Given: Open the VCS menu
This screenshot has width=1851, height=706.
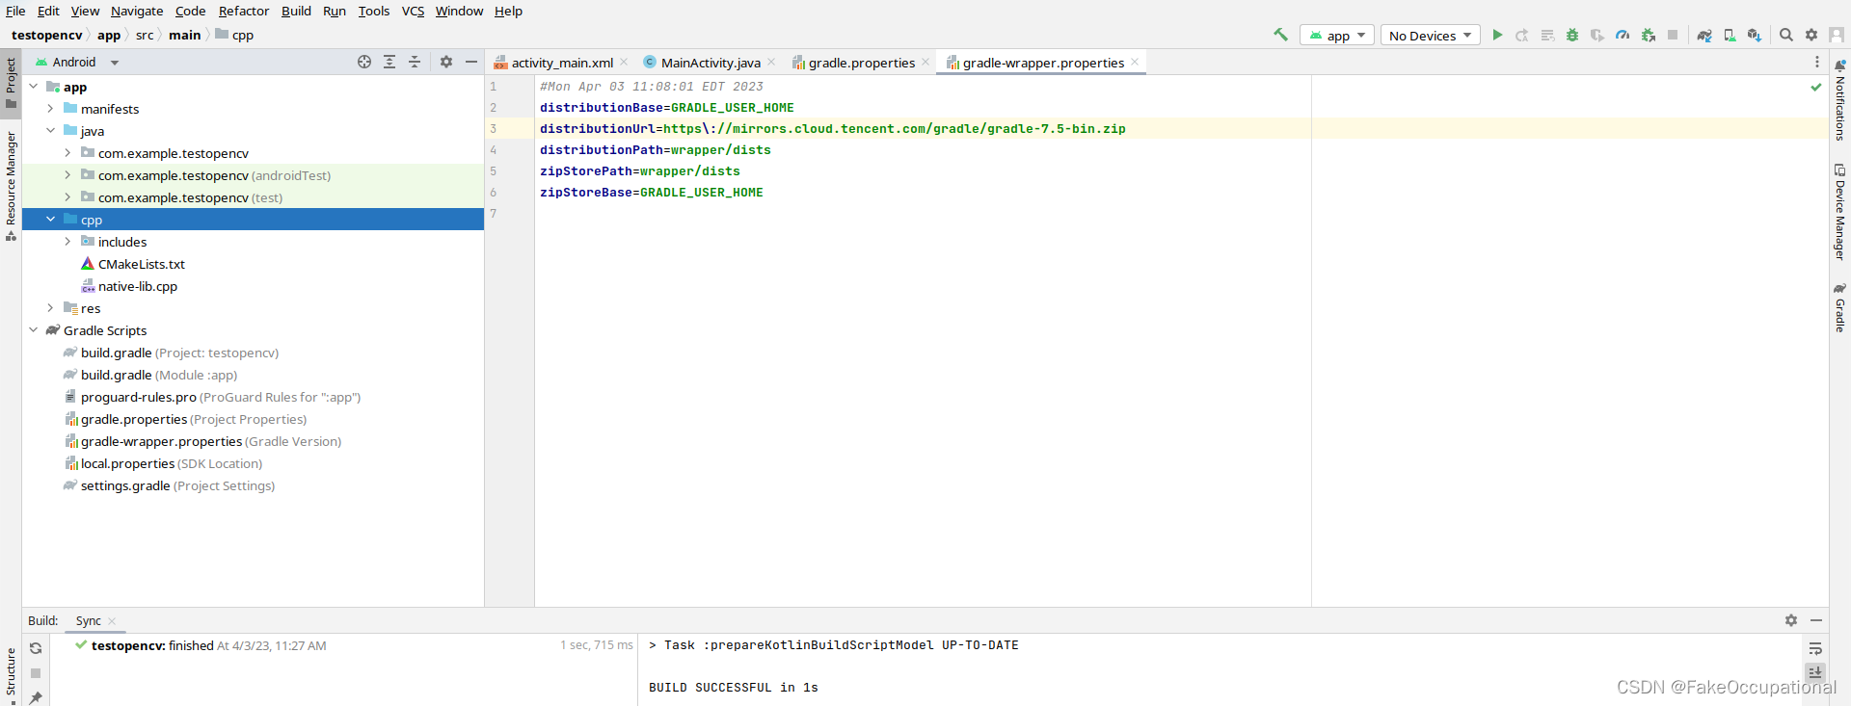Looking at the screenshot, I should 413,11.
